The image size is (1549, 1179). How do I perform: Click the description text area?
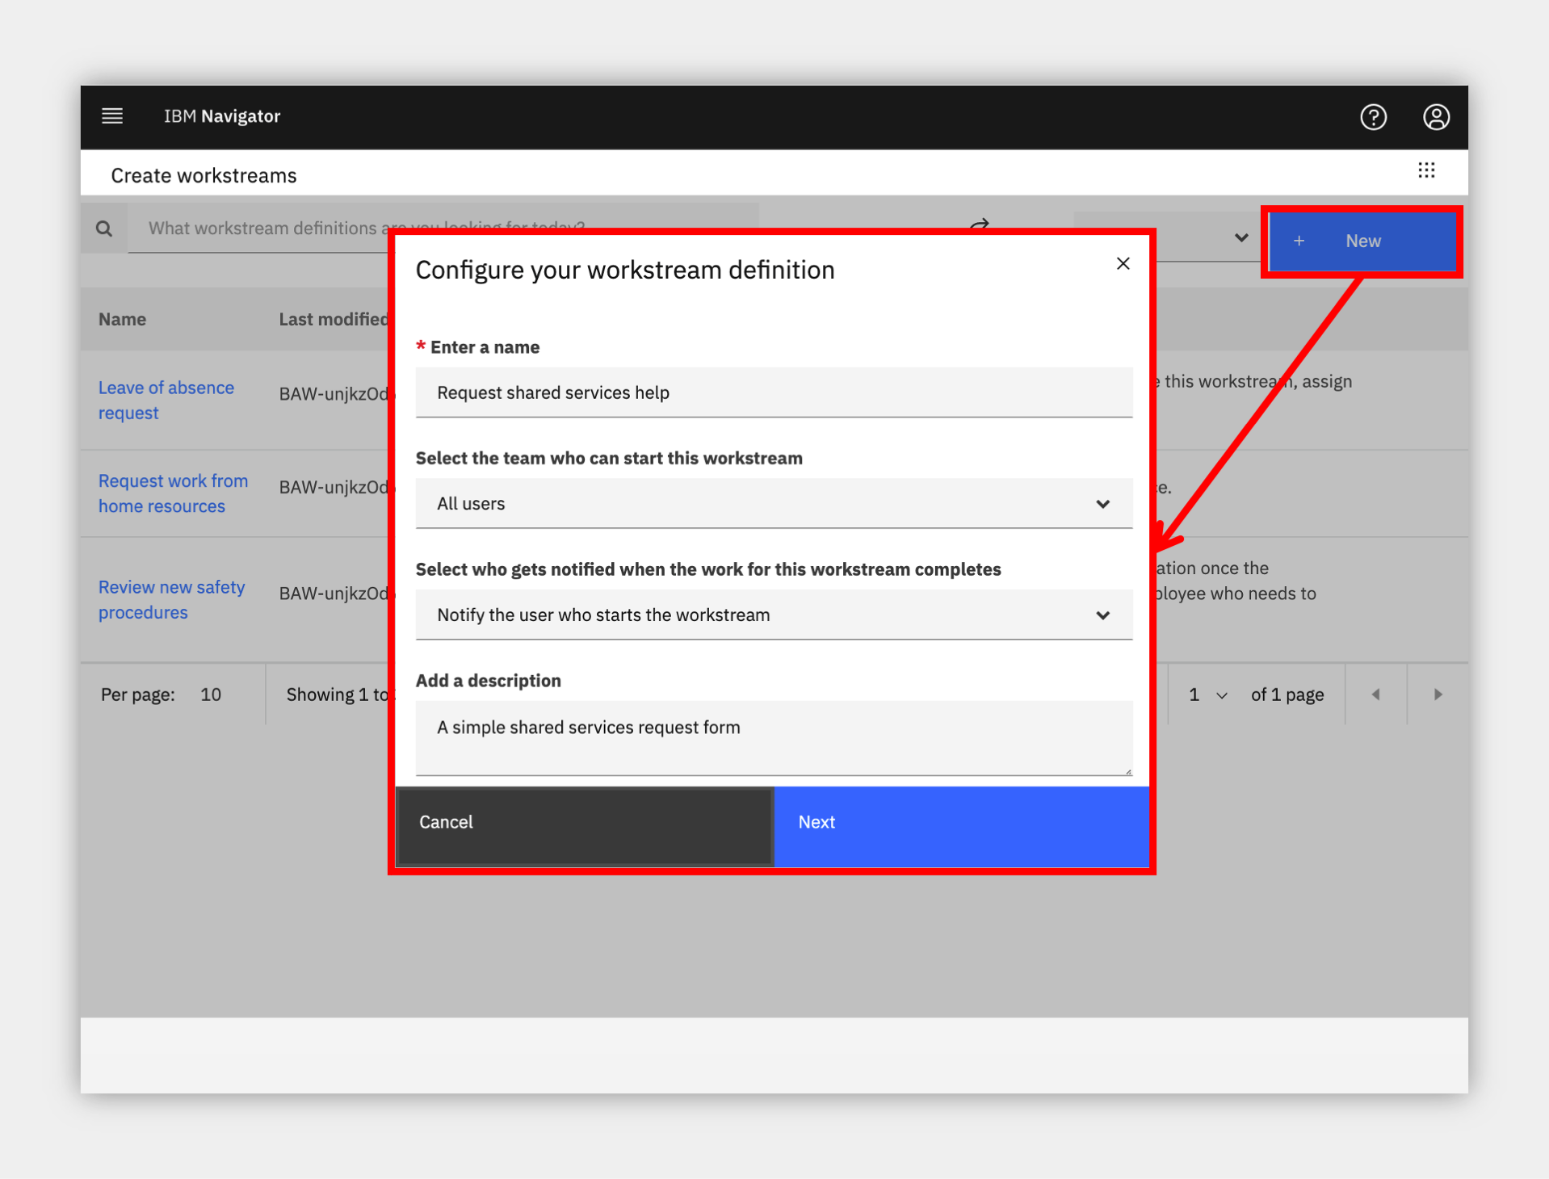(x=774, y=738)
